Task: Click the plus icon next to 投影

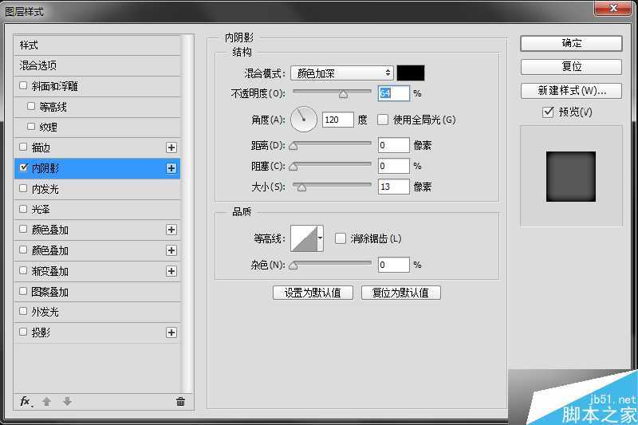Action: (171, 333)
